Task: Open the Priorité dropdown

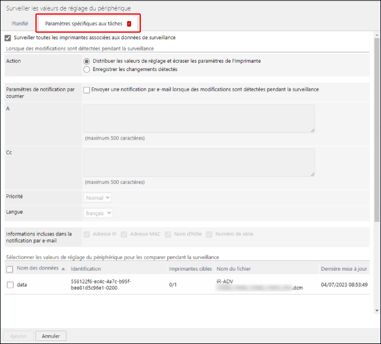Action: (x=97, y=198)
